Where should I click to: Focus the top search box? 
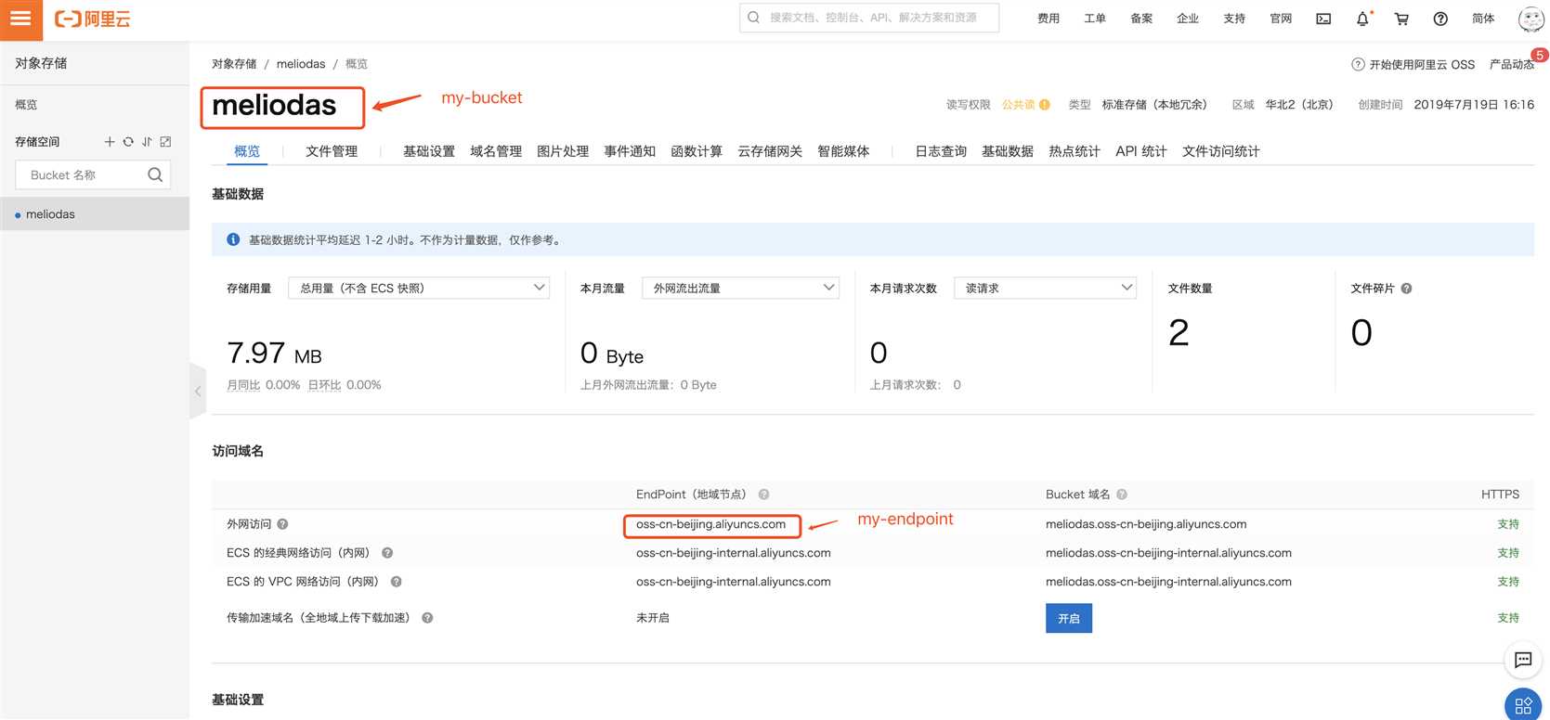tap(869, 18)
